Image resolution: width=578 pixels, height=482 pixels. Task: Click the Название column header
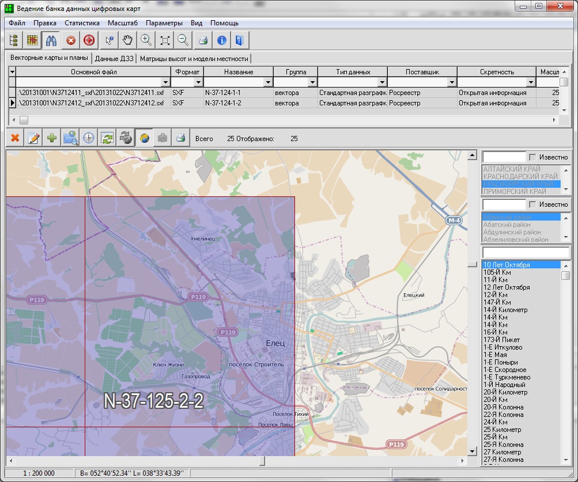coord(239,72)
